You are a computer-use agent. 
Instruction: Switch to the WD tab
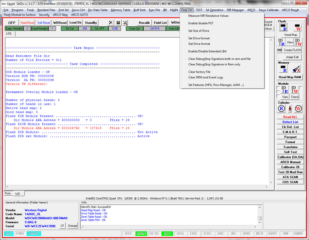point(17,194)
